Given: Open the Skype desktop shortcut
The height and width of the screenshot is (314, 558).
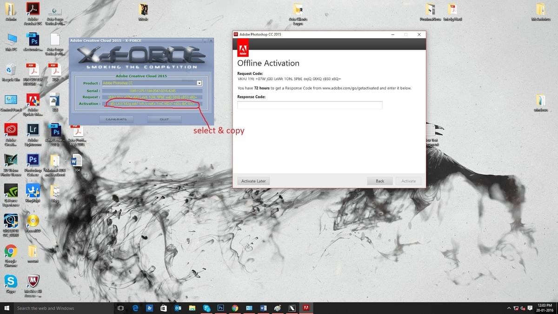Looking at the screenshot, I should pyautogui.click(x=11, y=284).
